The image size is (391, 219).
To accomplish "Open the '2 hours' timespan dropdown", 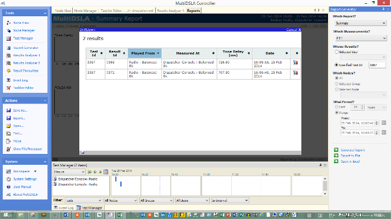I will [x=70, y=172].
